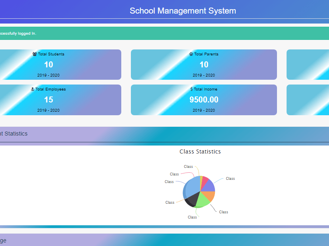Click the 9500.00 income value
Viewport: 329px width, 246px height.
(x=204, y=100)
